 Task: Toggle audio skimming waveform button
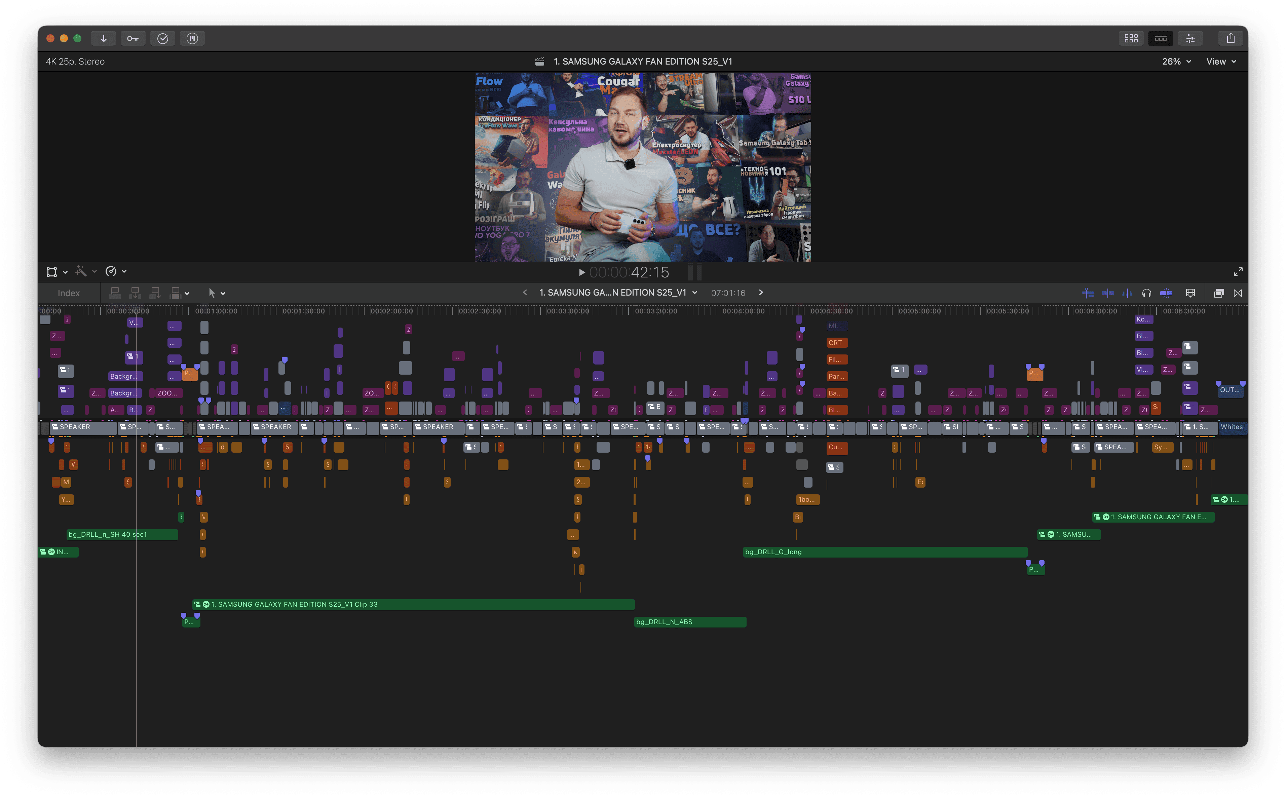coord(1127,293)
